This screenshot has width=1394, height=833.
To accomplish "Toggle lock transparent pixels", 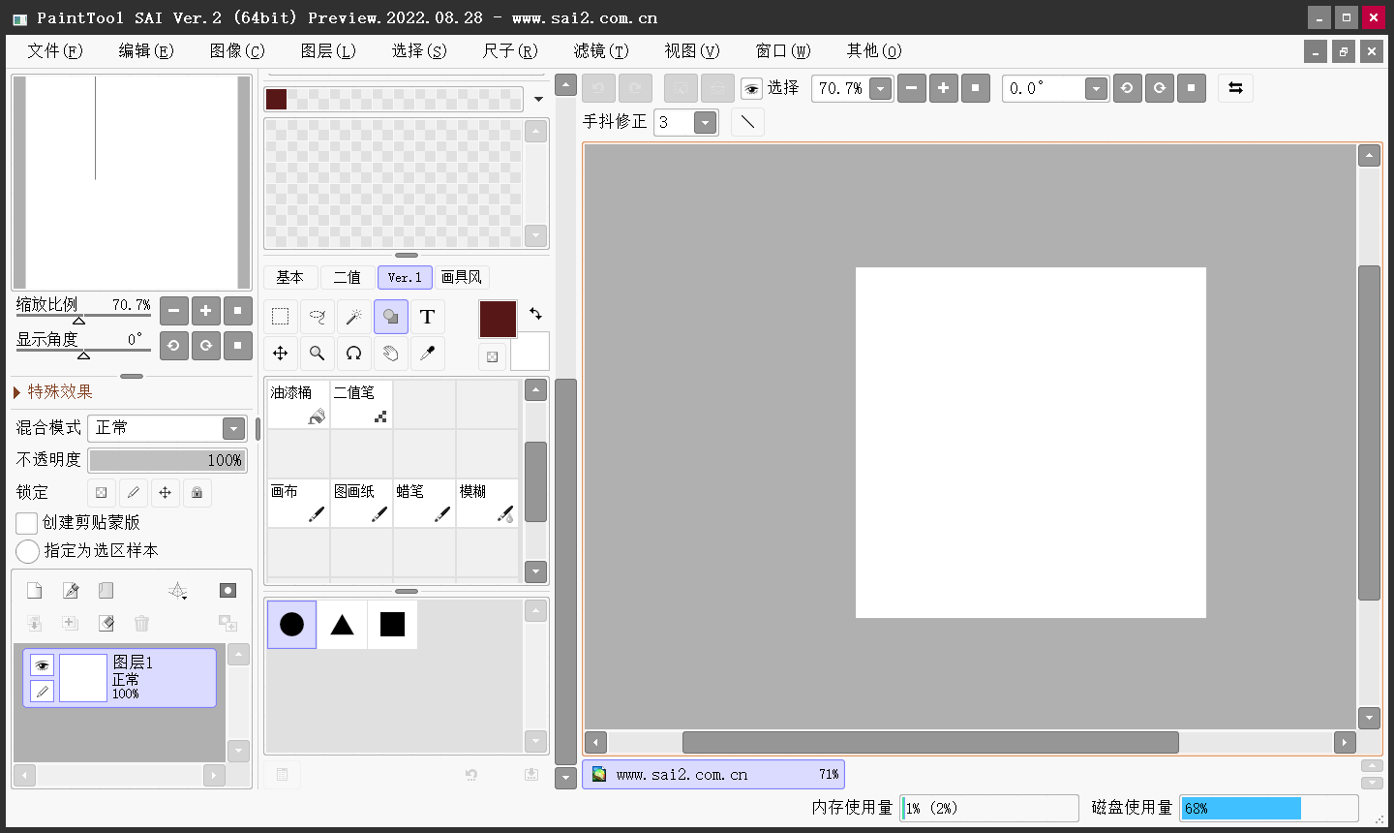I will click(102, 493).
